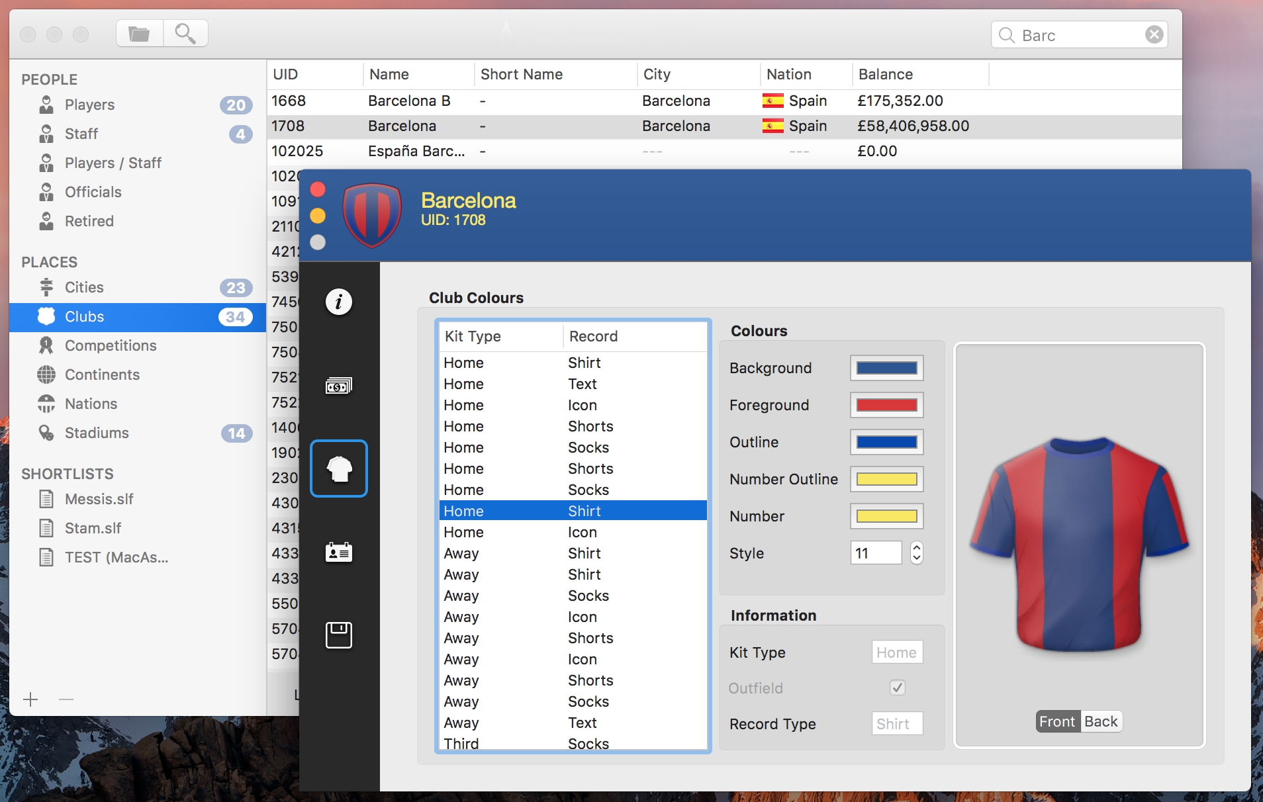Pick the Outline colour swatch

click(x=887, y=442)
